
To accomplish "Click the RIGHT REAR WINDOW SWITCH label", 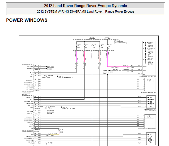I will (x=151, y=62).
